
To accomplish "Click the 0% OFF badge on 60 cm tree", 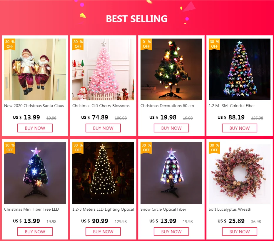I will 146,44.
